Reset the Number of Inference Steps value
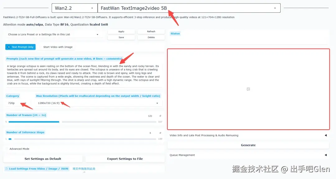This screenshot has height=179, width=336. 160,133
